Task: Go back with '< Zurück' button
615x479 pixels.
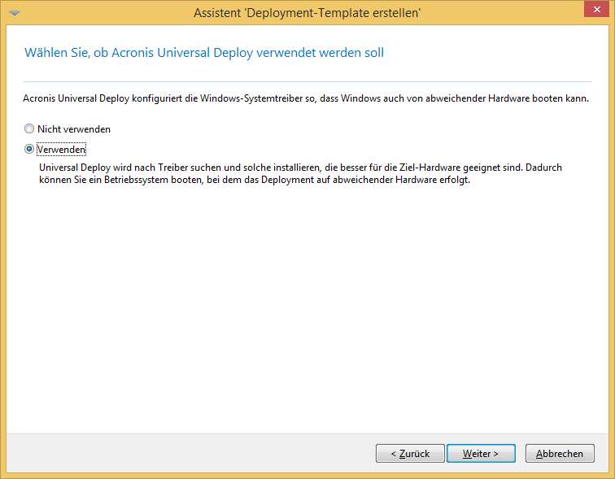Action: coord(410,454)
